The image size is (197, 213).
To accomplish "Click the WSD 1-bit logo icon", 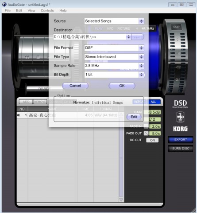I will point(180,117).
